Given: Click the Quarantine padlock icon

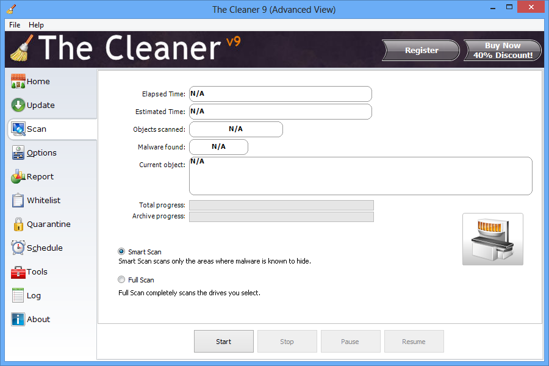Looking at the screenshot, I should [x=18, y=224].
